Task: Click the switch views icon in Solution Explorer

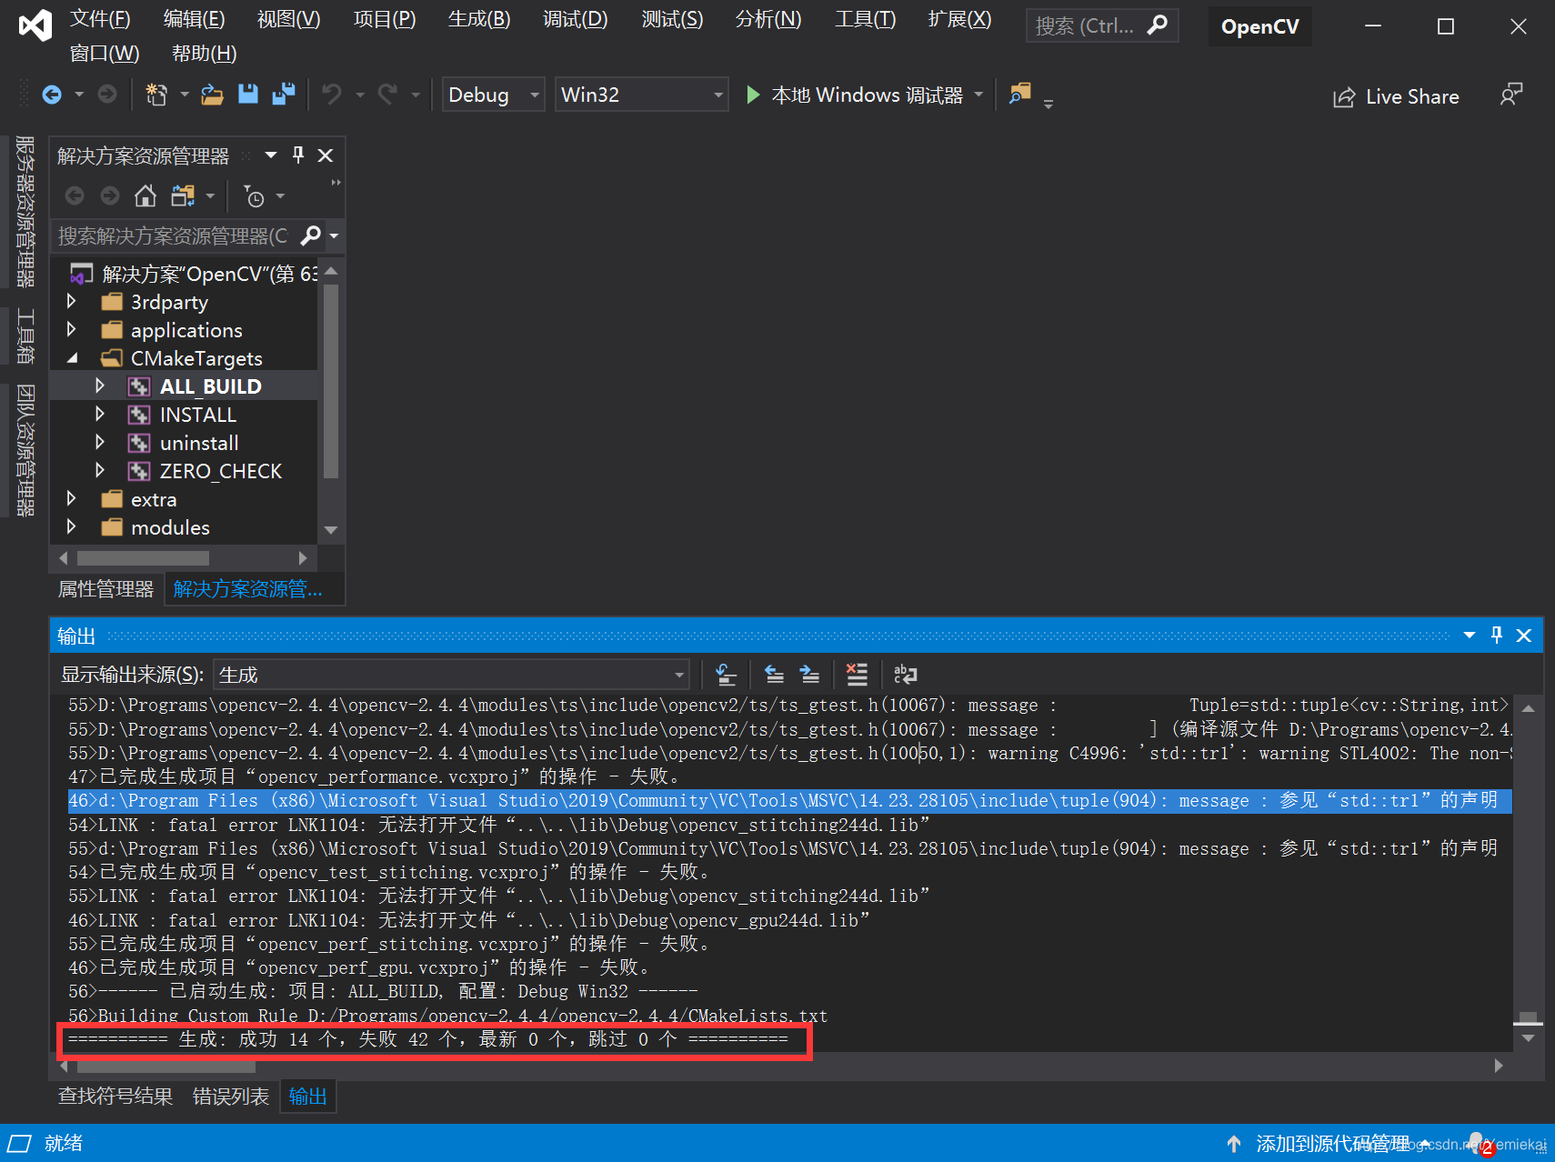Action: point(184,195)
